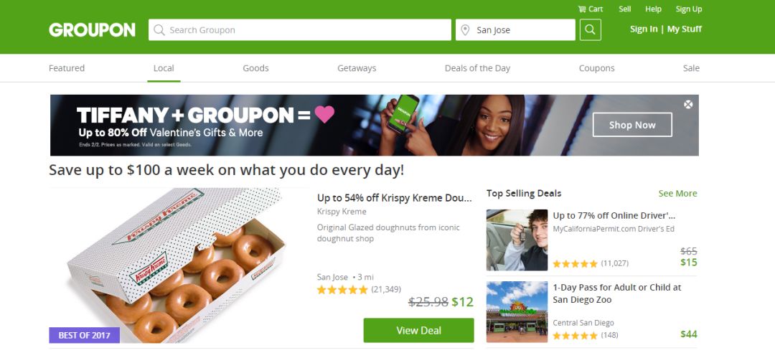775x358 pixels.
Task: Click the Groupon logo
Action: pyautogui.click(x=92, y=29)
